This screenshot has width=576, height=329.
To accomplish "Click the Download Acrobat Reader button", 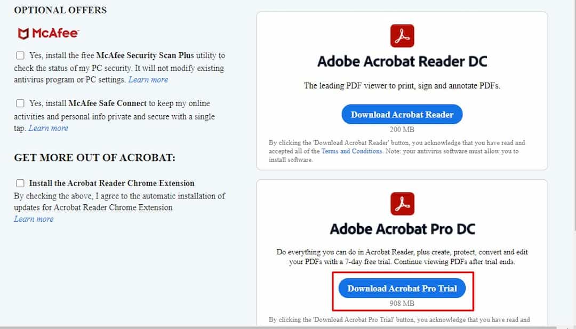I will tap(402, 114).
